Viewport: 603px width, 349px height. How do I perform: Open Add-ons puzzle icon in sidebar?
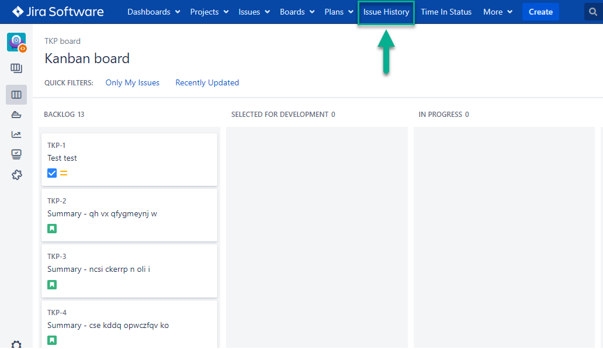pyautogui.click(x=16, y=174)
